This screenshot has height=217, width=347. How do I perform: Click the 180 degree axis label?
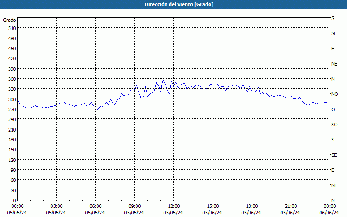tap(12, 140)
